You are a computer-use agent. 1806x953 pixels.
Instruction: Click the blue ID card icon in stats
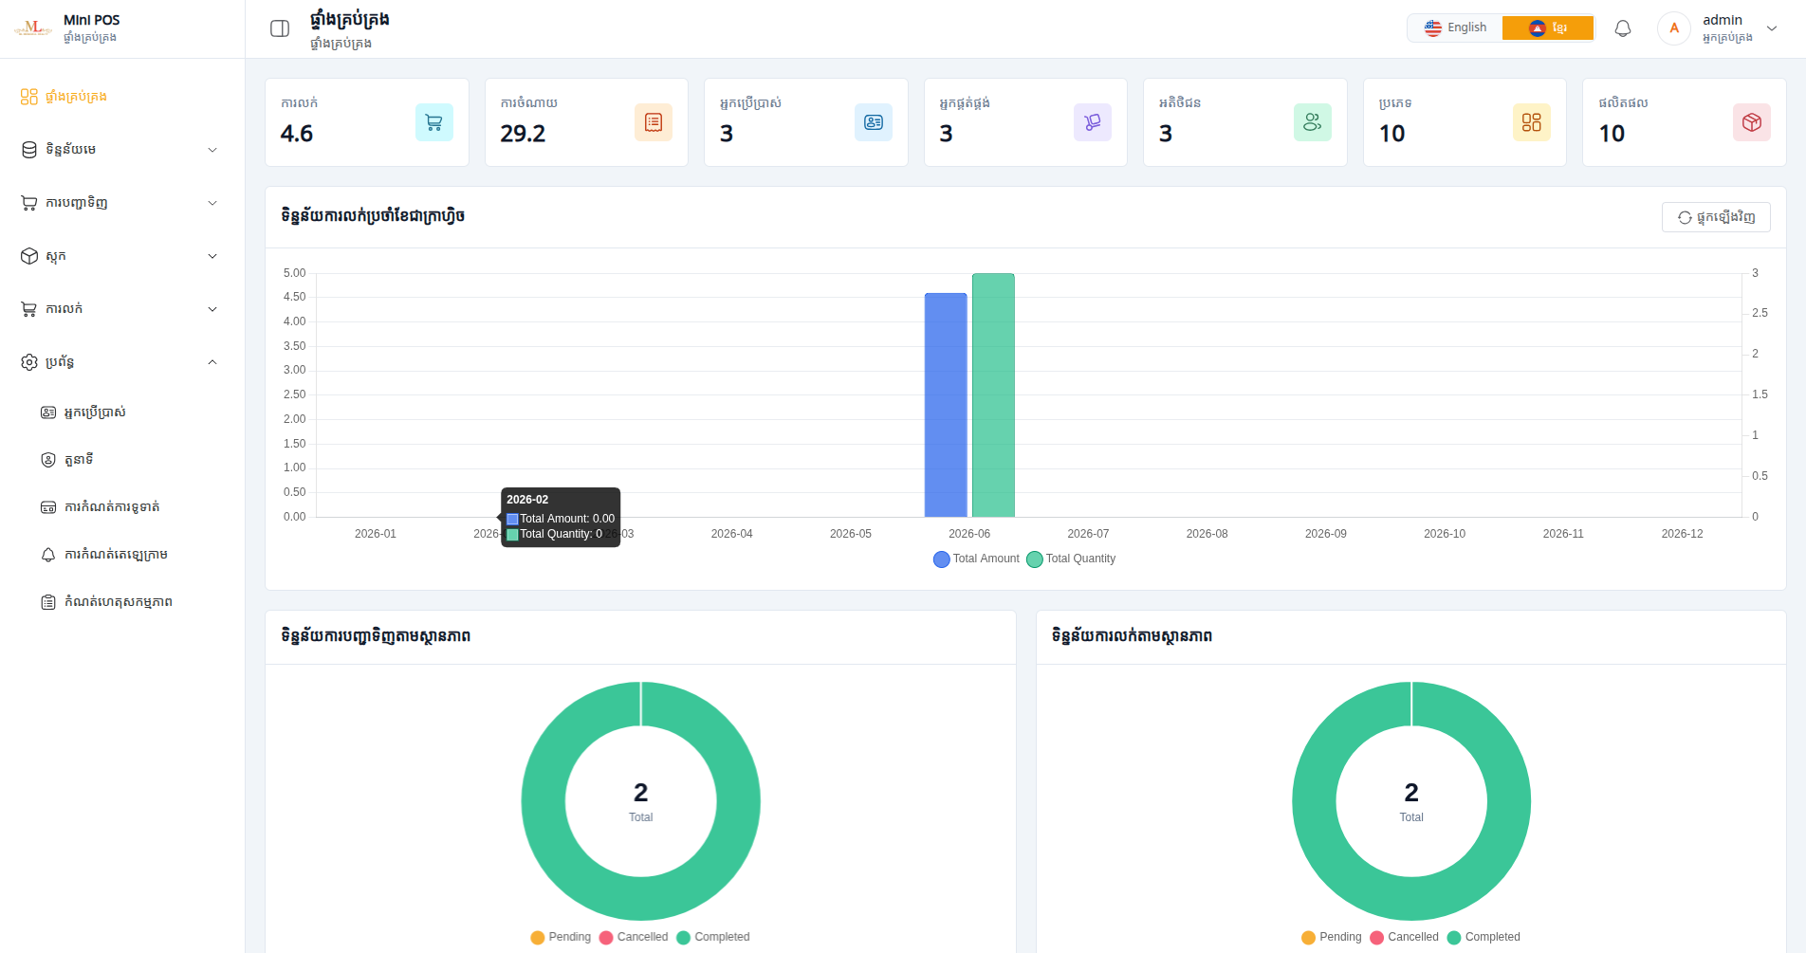(x=874, y=122)
